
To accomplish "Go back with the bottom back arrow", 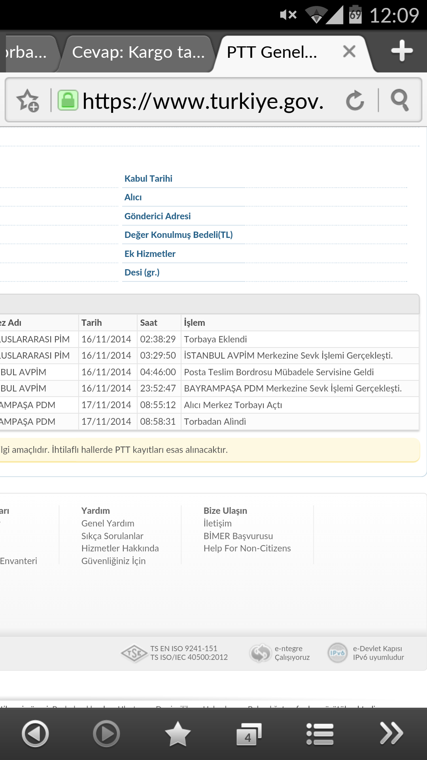I will 35,733.
